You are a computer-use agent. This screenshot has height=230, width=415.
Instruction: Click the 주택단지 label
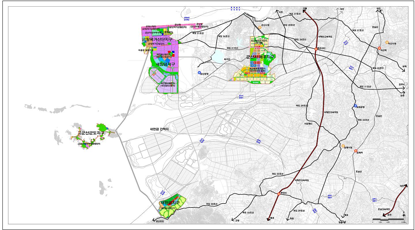168,32
